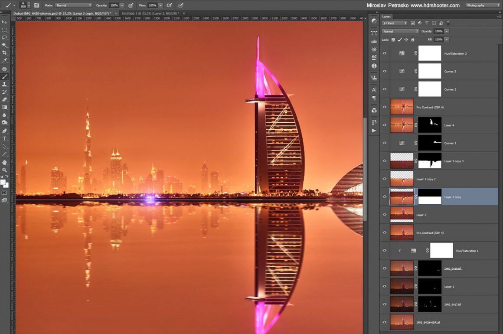Filter layers by text type

point(427,23)
